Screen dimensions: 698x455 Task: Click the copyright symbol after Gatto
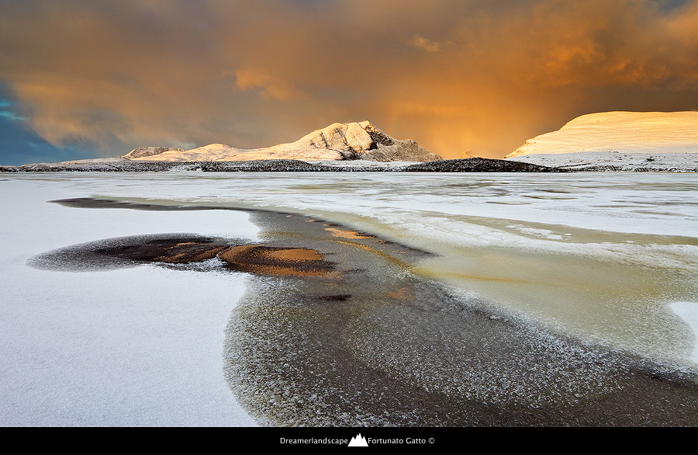click(x=431, y=441)
